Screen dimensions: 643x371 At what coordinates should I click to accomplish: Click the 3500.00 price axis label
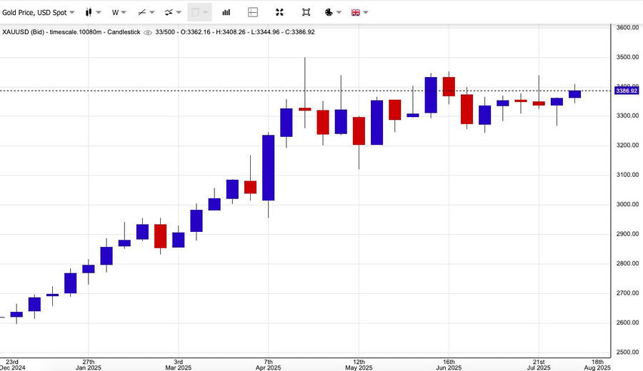point(627,57)
